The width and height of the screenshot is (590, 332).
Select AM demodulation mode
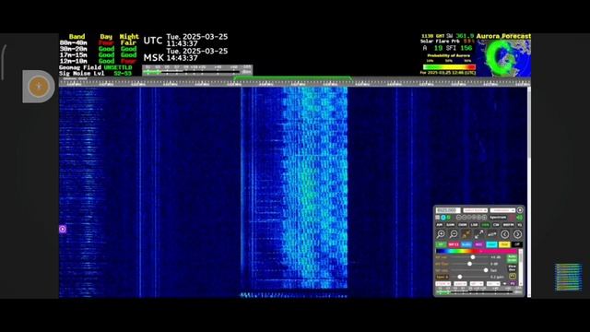(x=440, y=225)
